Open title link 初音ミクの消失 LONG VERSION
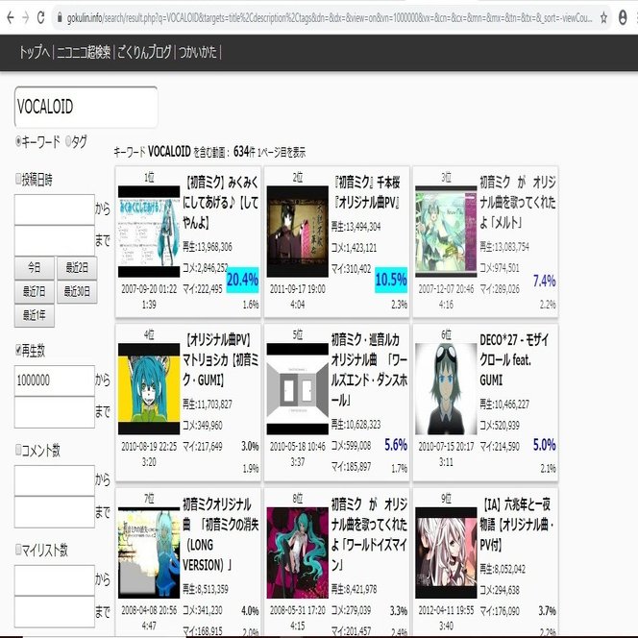Image resolution: width=638 pixels, height=638 pixels. pos(221,534)
